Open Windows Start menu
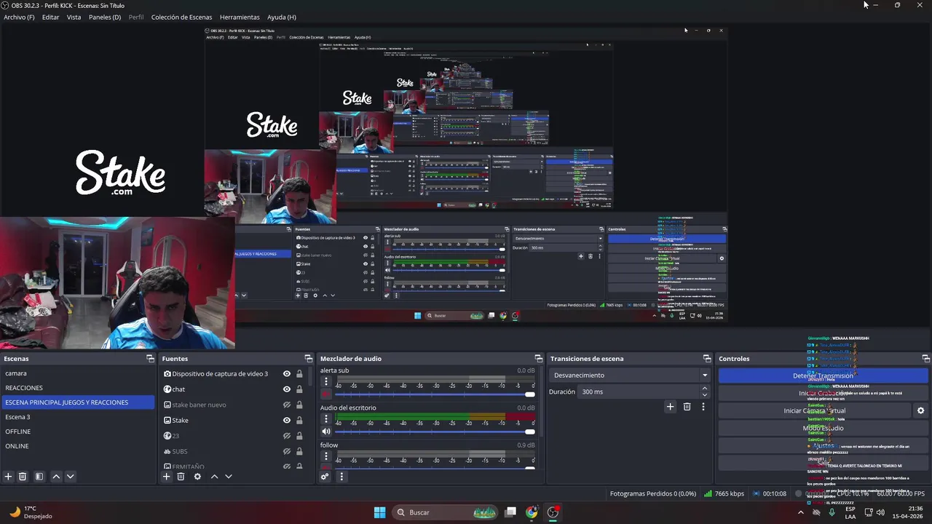 tap(379, 512)
